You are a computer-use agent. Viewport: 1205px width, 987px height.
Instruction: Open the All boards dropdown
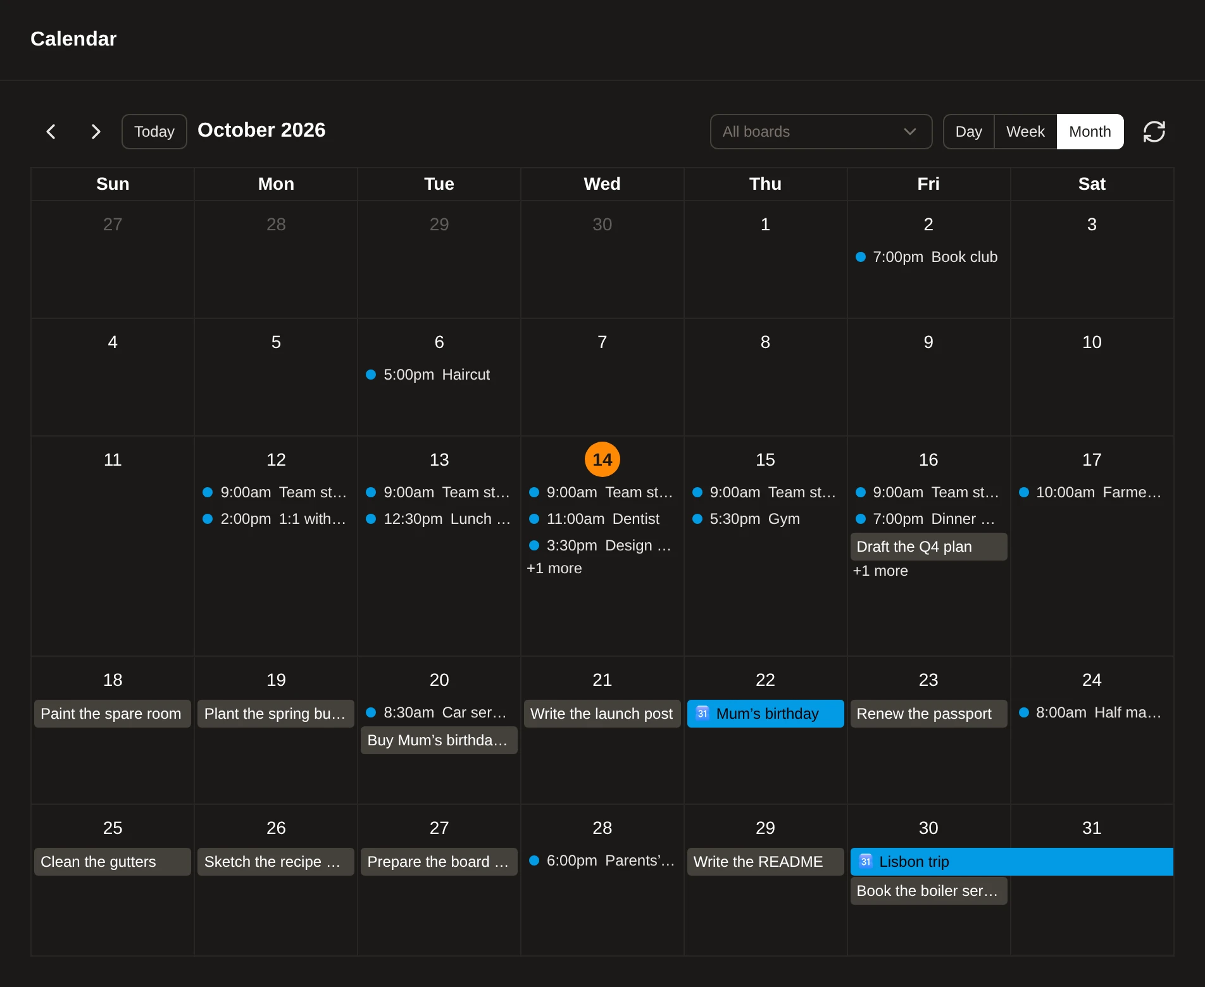coord(821,132)
